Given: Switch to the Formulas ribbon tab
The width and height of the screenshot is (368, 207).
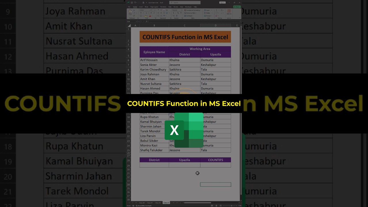Looking at the screenshot, I should [163, 7].
